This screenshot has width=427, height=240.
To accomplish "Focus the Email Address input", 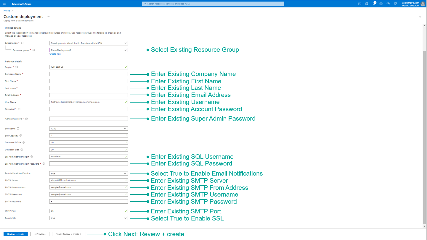I will (89, 95).
